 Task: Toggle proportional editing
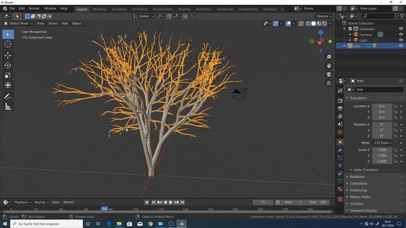[x=185, y=16]
